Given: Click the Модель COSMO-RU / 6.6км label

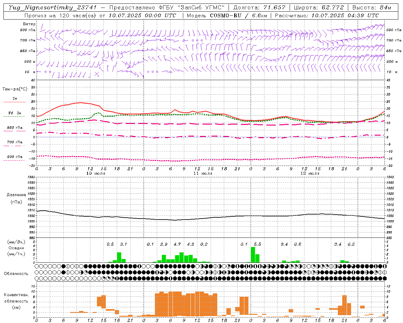Looking at the screenshot, I should (x=227, y=15).
